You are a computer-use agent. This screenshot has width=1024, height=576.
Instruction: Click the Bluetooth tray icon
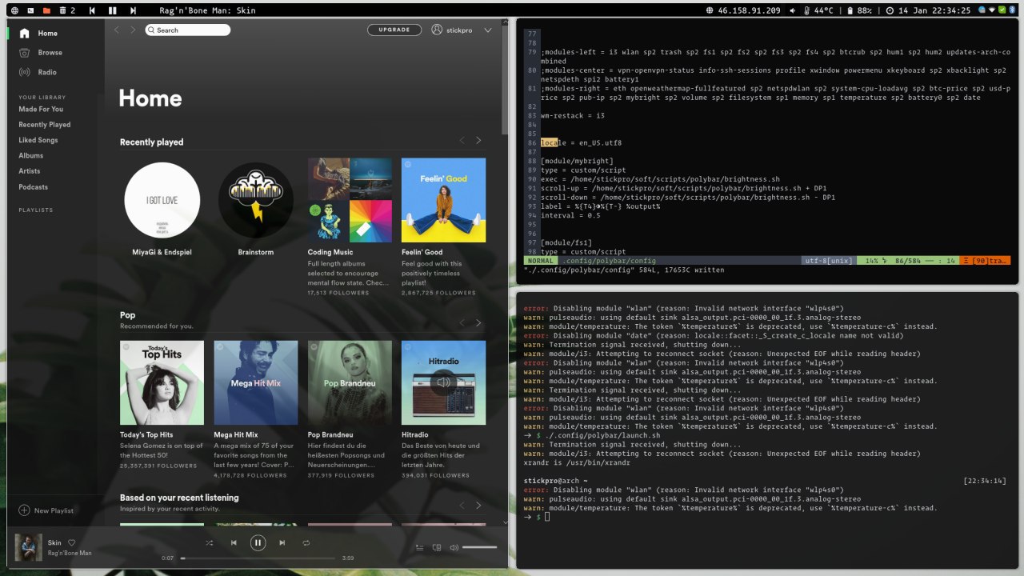pyautogui.click(x=1012, y=10)
